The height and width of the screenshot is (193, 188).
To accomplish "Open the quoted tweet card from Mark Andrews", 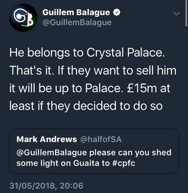I will tap(94, 151).
